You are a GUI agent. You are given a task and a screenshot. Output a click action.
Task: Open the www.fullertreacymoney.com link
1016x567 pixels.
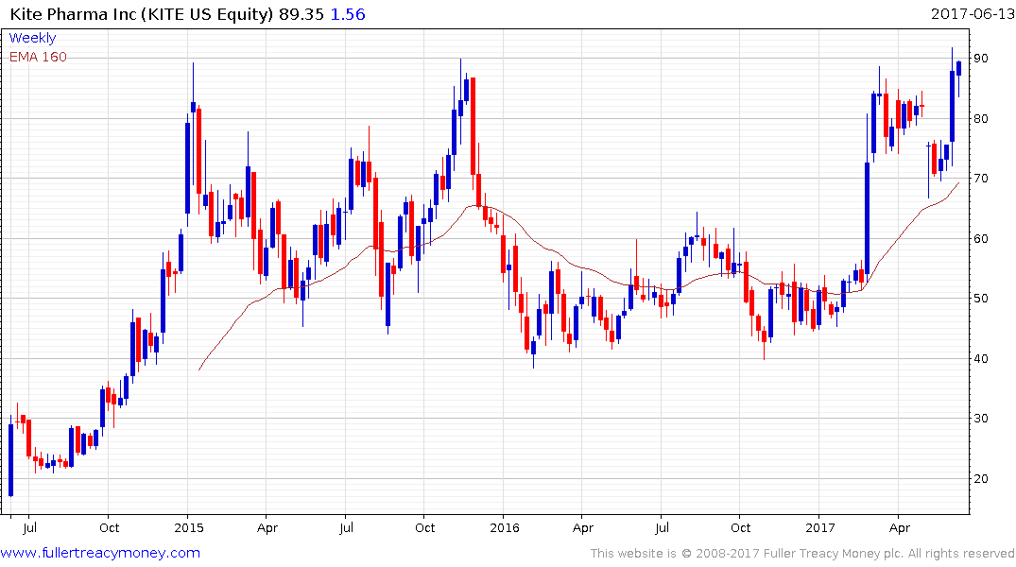(x=100, y=553)
